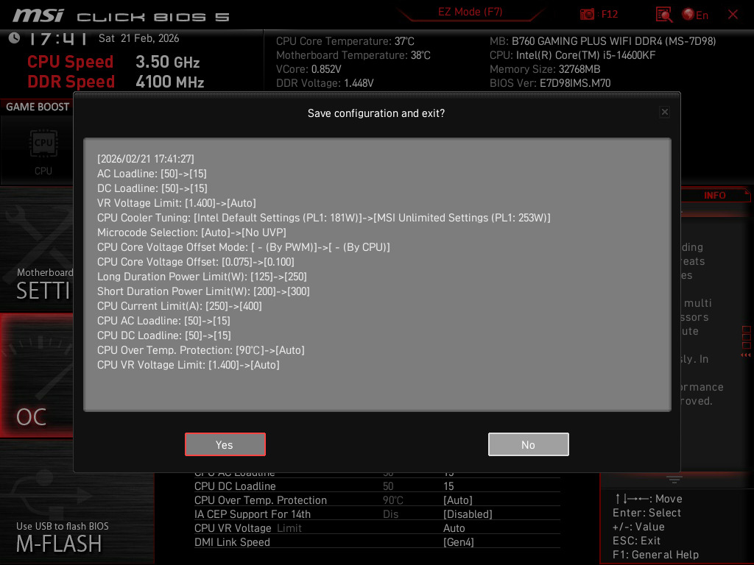Toggle the GAME BOOST label
Image resolution: width=754 pixels, height=565 pixels.
tap(38, 107)
